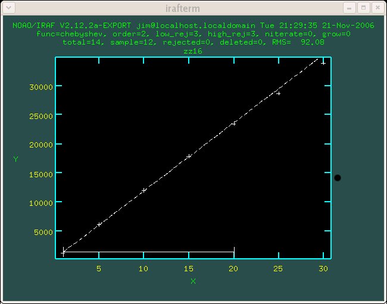Click the first data point at X=1
The image size is (387, 304).
point(64,252)
